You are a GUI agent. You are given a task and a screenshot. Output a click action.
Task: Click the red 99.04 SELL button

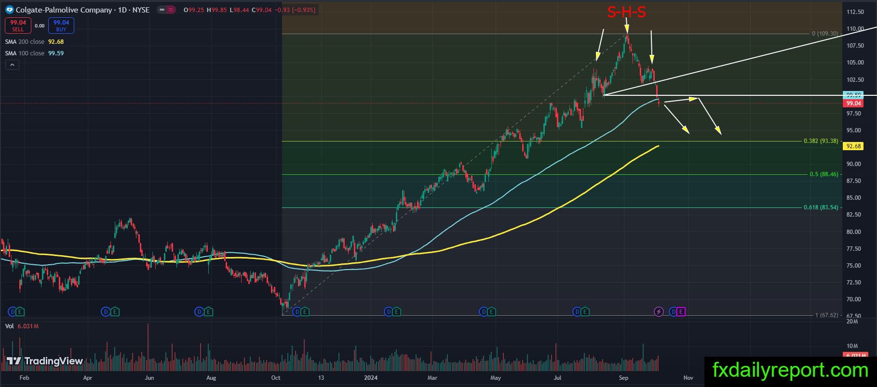(x=18, y=26)
